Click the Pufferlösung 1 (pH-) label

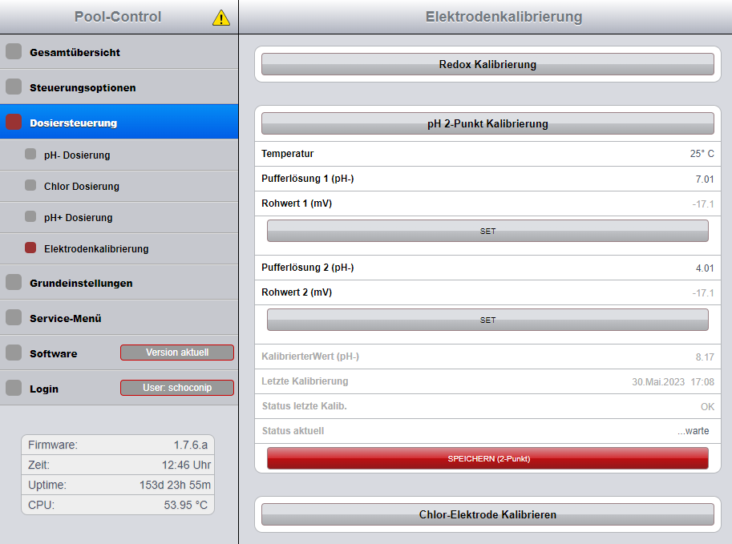click(308, 179)
